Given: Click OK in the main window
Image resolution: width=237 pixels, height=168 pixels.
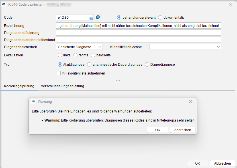Looking at the screenshot, I should [197, 163].
